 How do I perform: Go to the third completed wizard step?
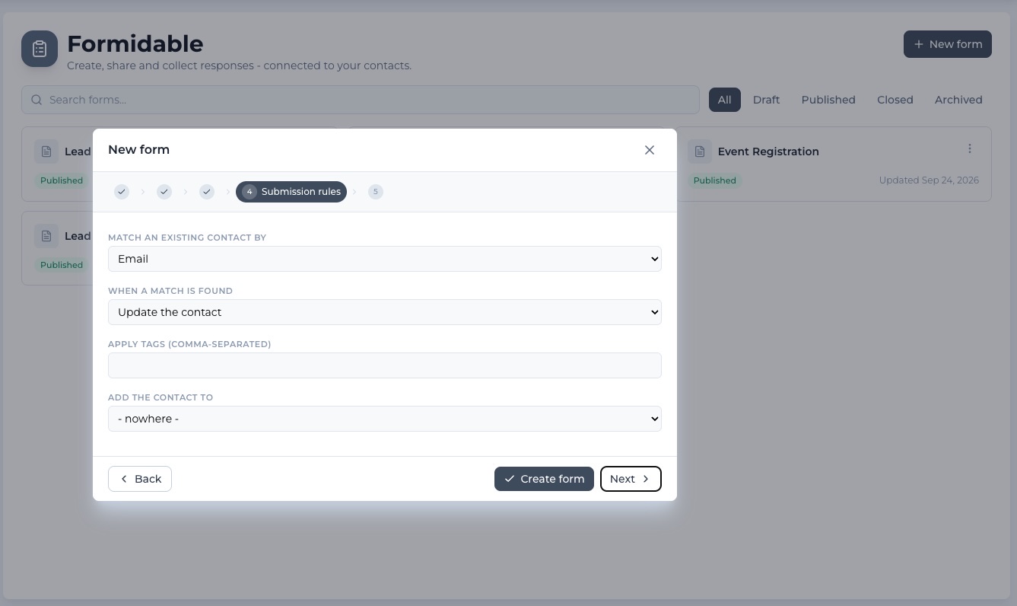point(207,192)
